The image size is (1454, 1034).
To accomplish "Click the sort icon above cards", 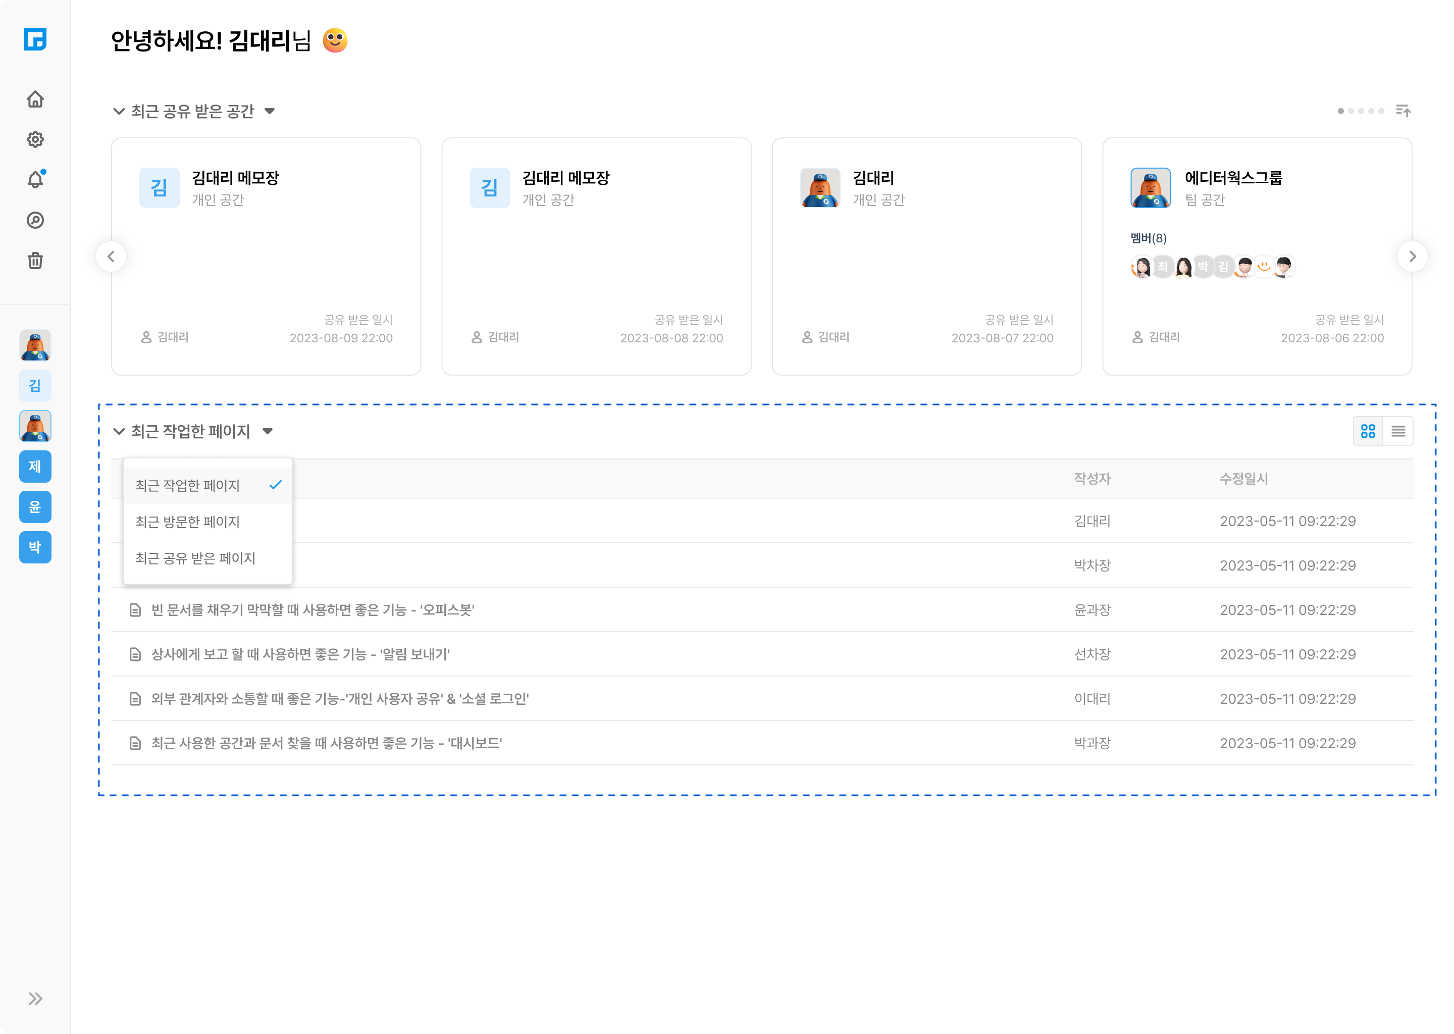I will click(x=1403, y=111).
